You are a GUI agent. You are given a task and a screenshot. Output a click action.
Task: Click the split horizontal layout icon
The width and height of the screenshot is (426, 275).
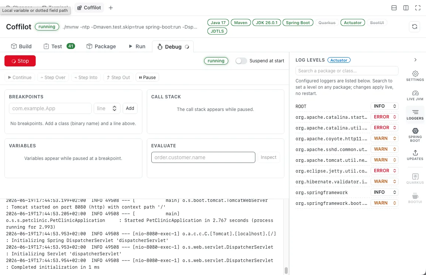click(x=394, y=8)
